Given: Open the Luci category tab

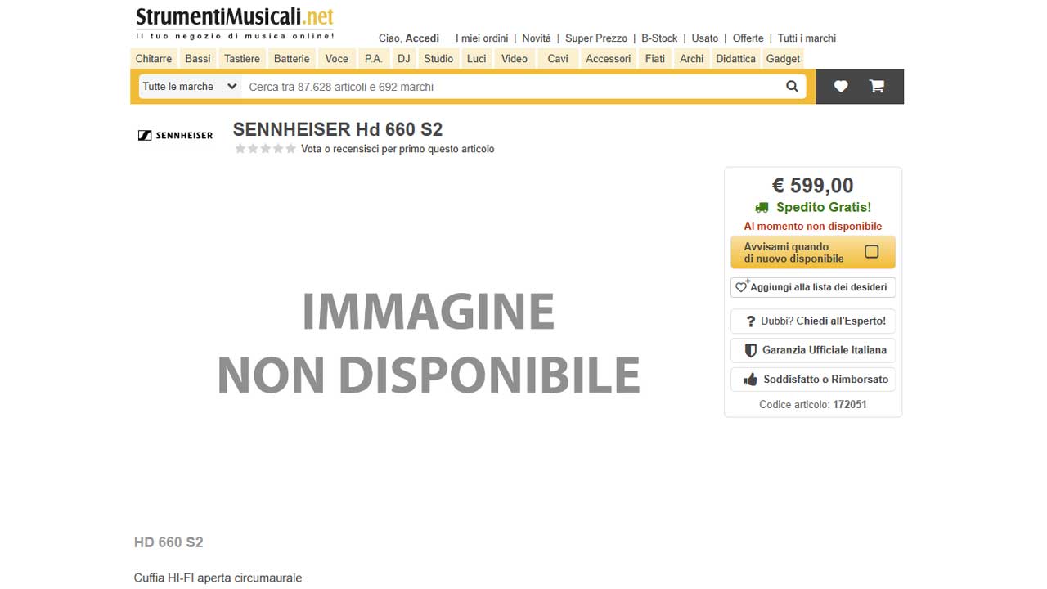Looking at the screenshot, I should click(477, 59).
